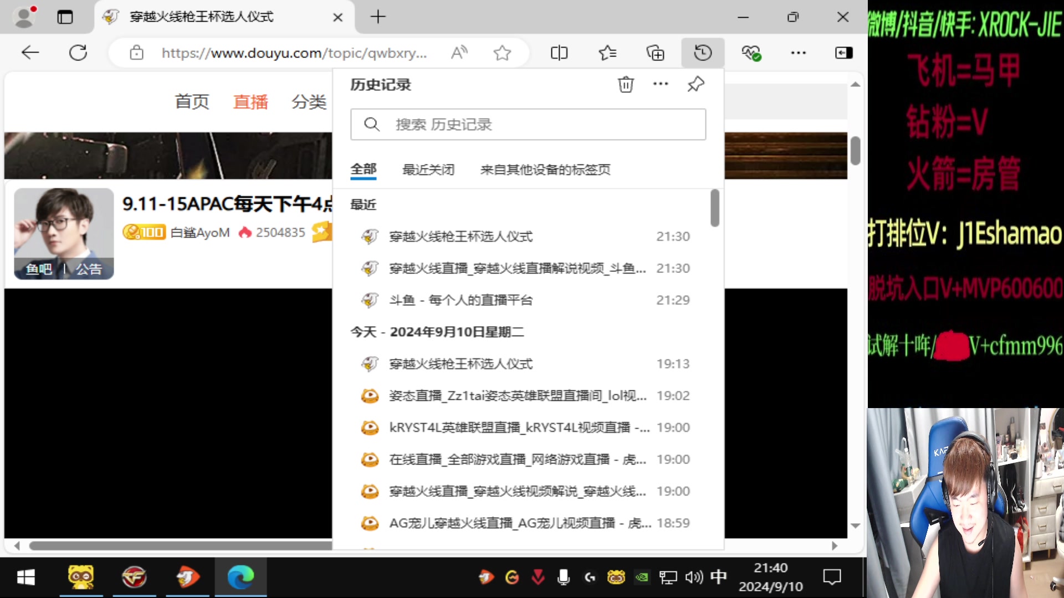Open the favorites list icon
Image resolution: width=1064 pixels, height=598 pixels.
pyautogui.click(x=607, y=53)
